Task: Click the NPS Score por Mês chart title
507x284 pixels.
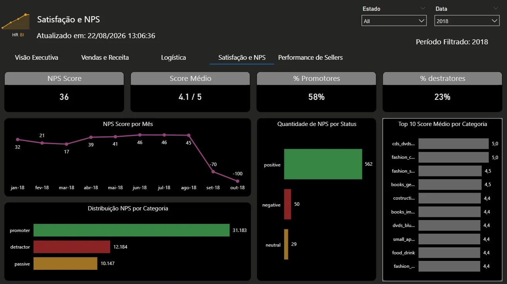Action: point(128,124)
